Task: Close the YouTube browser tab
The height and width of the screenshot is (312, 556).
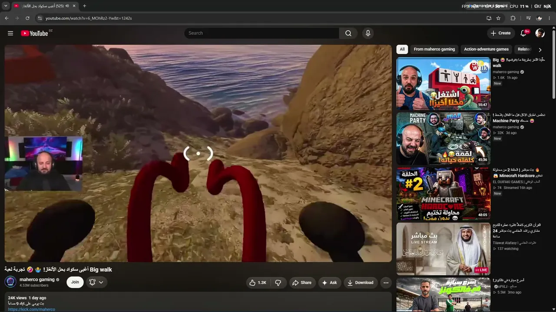Action: click(x=74, y=6)
